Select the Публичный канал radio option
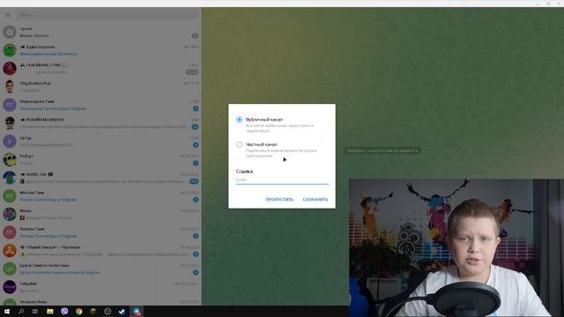Screen dimensions: 564x317 [239, 120]
